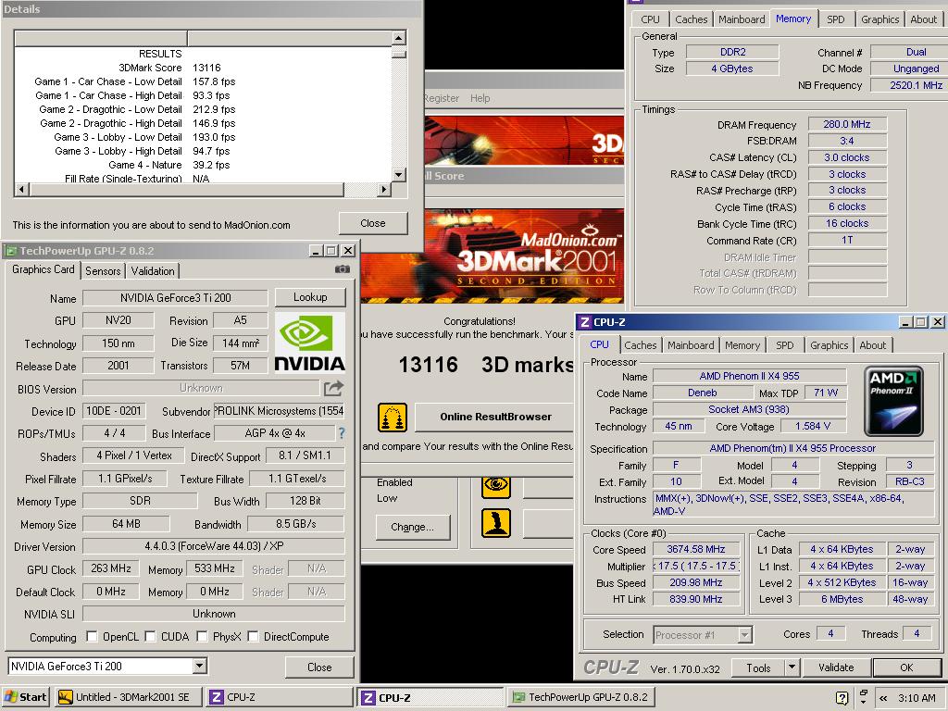Screen dimensions: 948x711
Task: Click the GPU name field NVIDIA GeForce3 Ti 200
Action: (175, 298)
